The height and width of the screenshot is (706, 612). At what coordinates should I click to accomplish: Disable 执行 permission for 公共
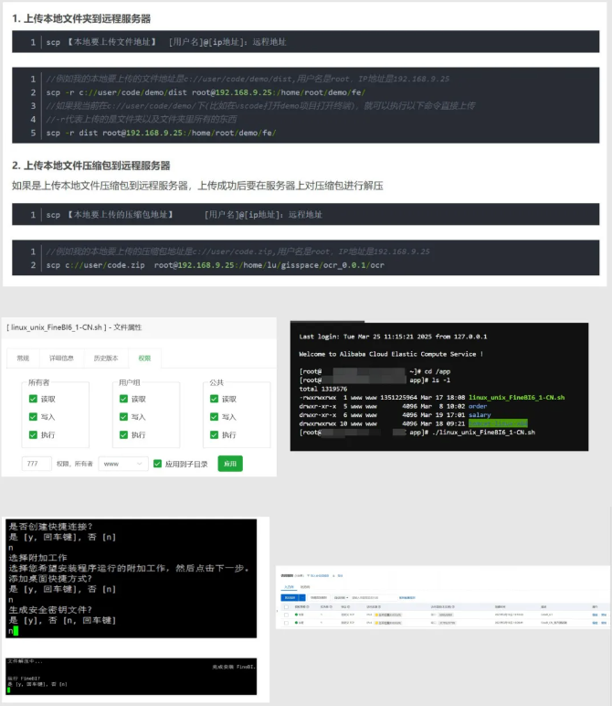(214, 434)
